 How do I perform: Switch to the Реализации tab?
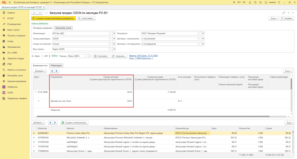[x=56, y=66]
